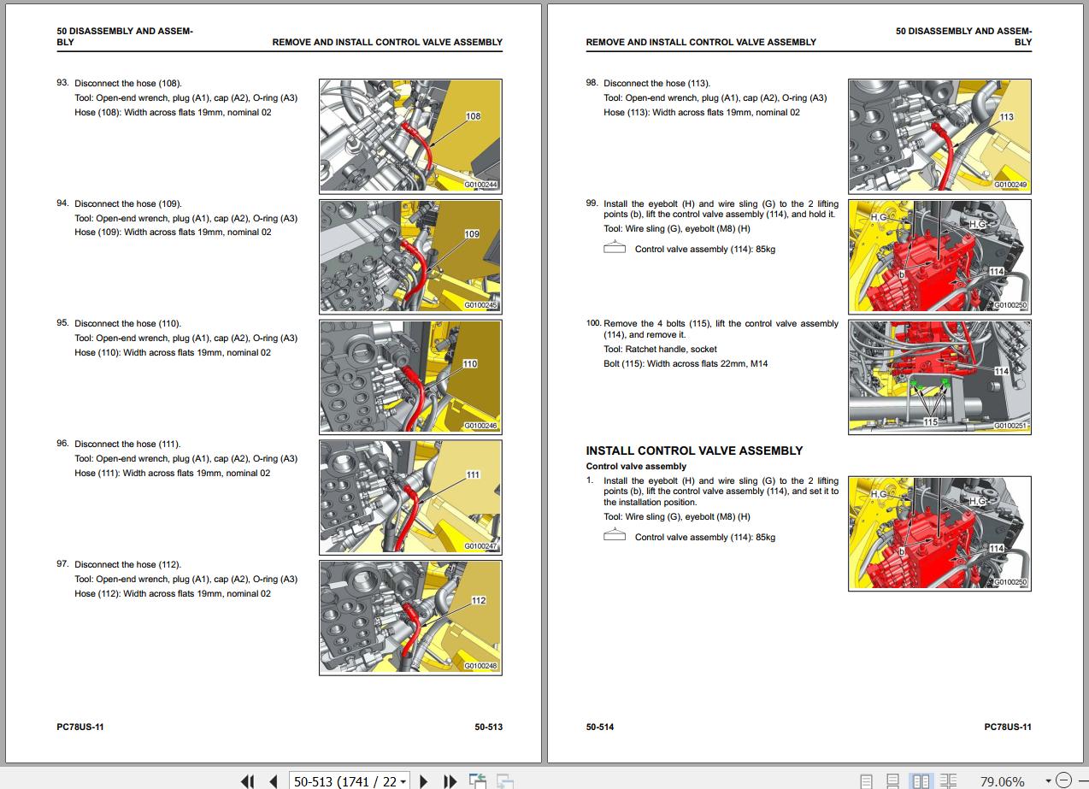
Task: Click 'Remove the 4 bolts (115)' in step 100
Action: [x=656, y=324]
